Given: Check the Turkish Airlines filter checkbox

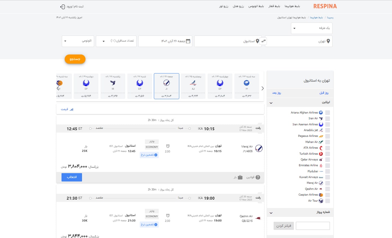Looking at the screenshot, I should 328,154.
